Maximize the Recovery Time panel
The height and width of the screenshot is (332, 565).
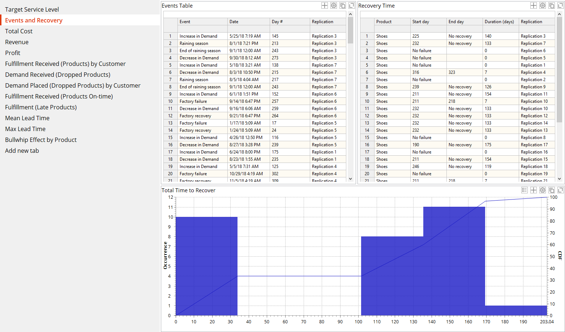tap(560, 5)
